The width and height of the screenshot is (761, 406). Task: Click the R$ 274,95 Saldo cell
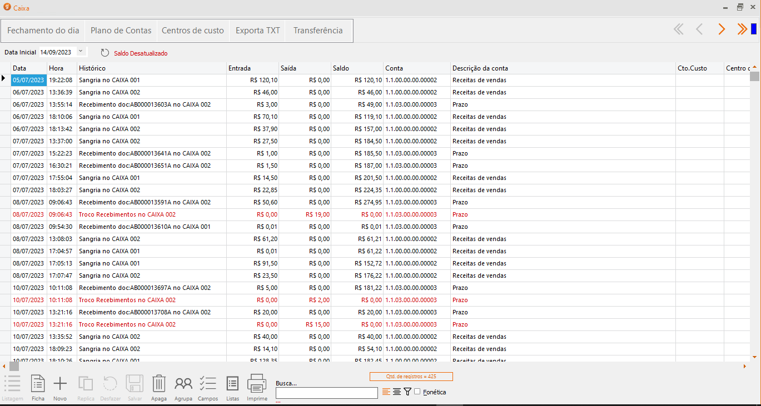click(x=357, y=202)
